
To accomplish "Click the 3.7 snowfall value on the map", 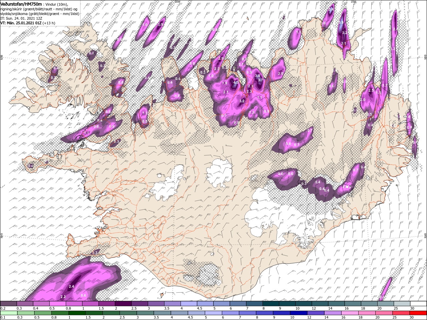I will [x=261, y=80].
